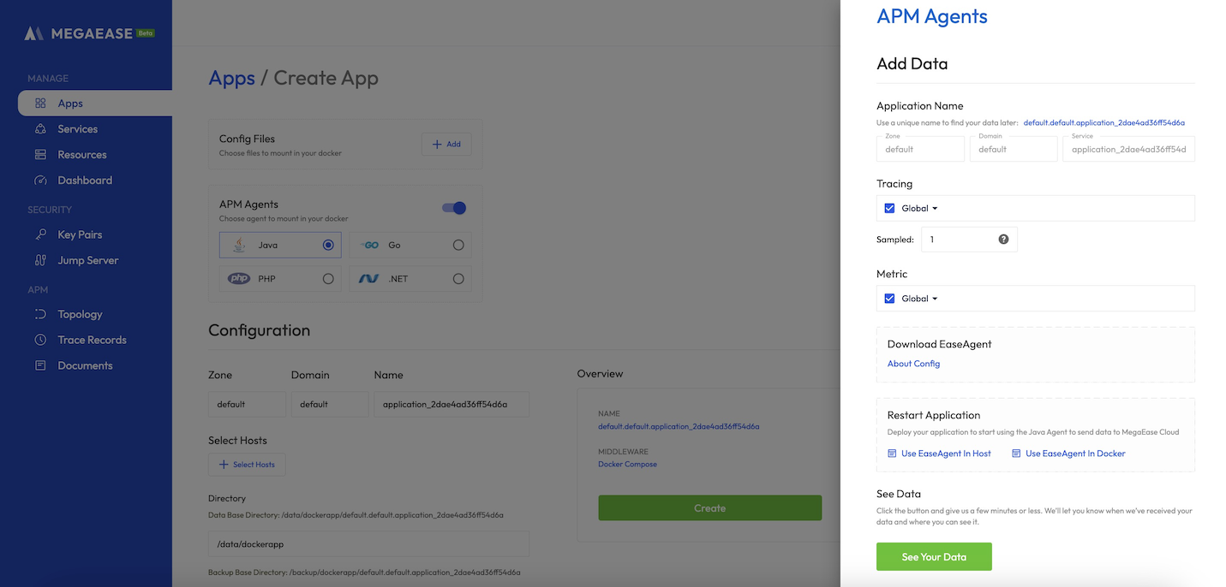1226x587 pixels.
Task: Click the Key Pairs key icon
Action: click(40, 234)
